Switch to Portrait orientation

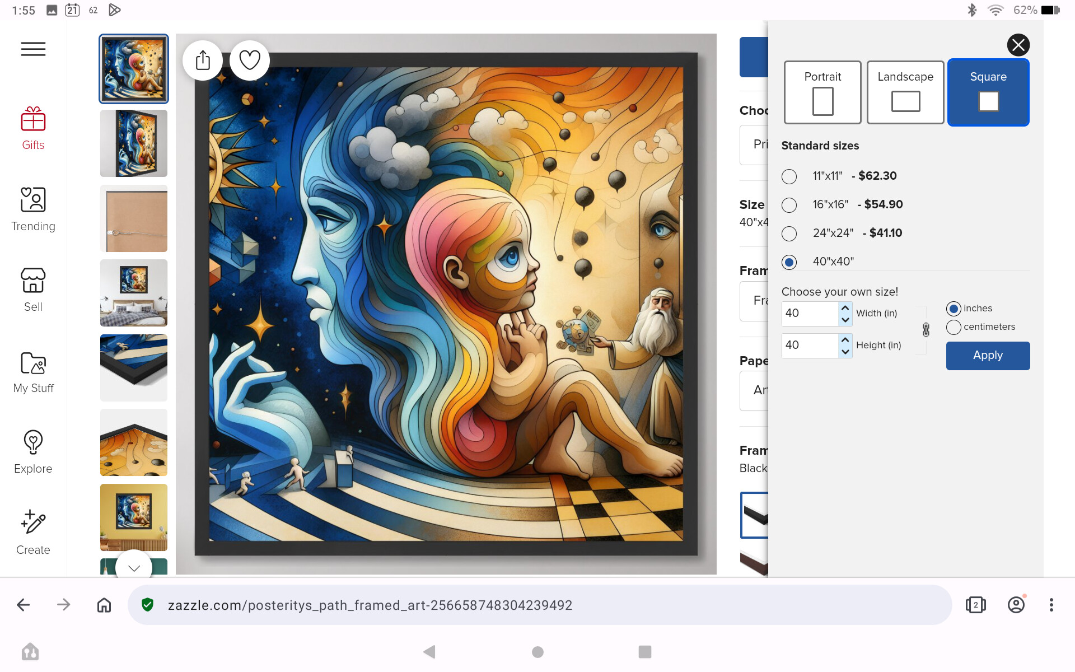click(x=822, y=92)
